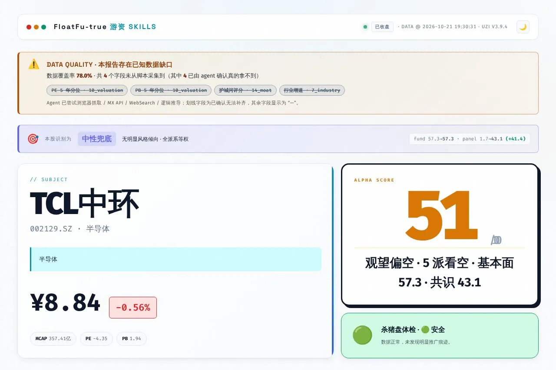Screen dimensions: 556x370
Task: Select the 行业增速 7_industry chip
Action: (x=312, y=90)
